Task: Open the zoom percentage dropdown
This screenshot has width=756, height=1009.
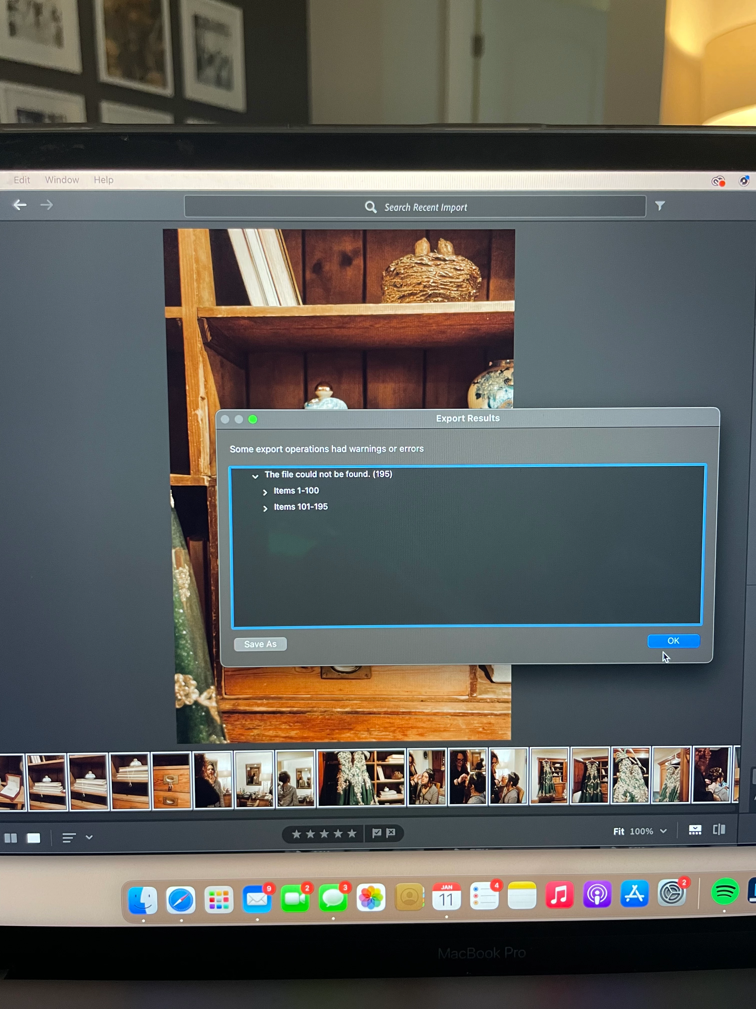Action: [663, 831]
